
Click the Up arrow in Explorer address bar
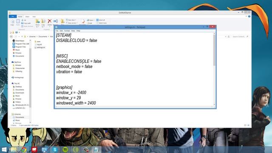[x=22, y=37]
